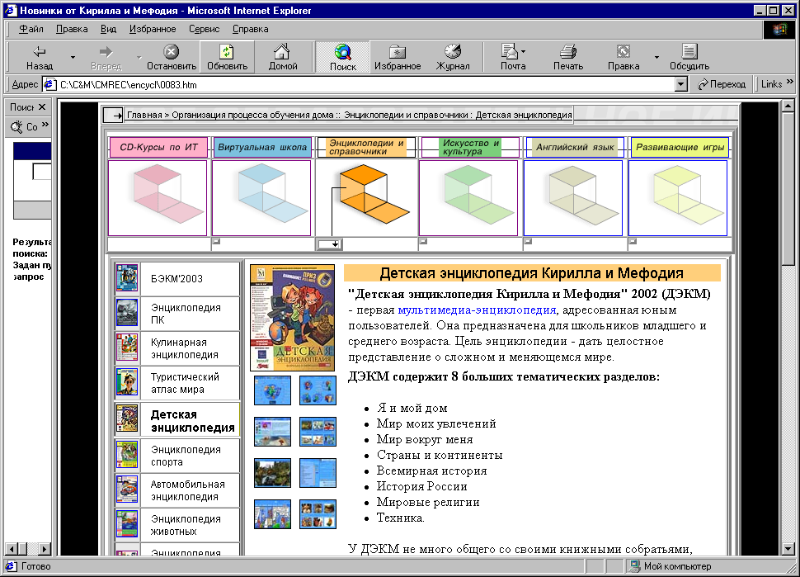The width and height of the screenshot is (800, 577).
Task: Expand the Links toolbar chevron
Action: [790, 82]
